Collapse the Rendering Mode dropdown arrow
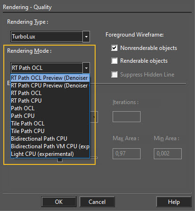This screenshot has width=195, height=211. pos(86,68)
